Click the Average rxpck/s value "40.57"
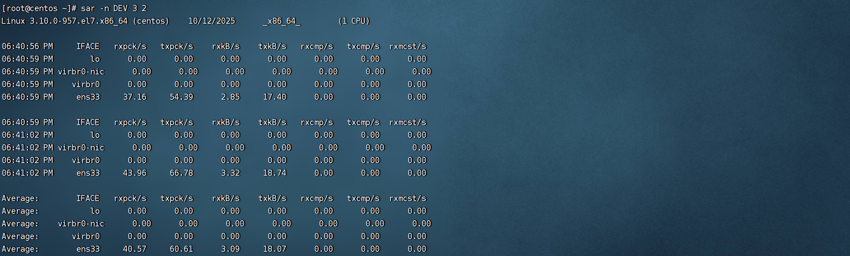 pyautogui.click(x=135, y=249)
